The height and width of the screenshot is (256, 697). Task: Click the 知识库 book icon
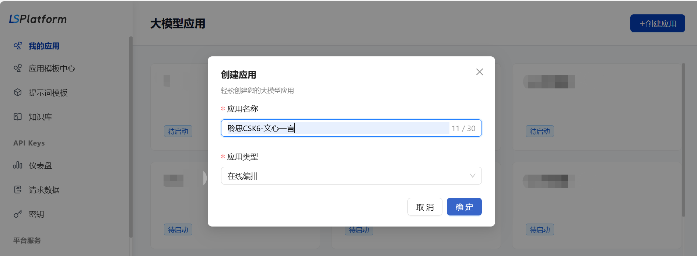18,117
